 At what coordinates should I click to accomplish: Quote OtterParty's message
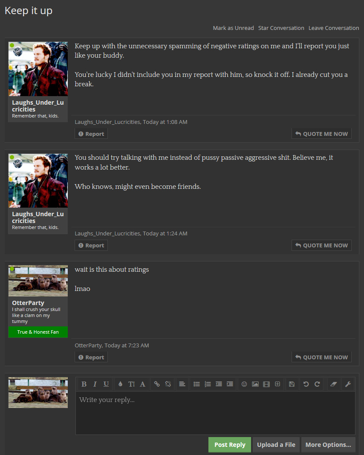[321, 357]
